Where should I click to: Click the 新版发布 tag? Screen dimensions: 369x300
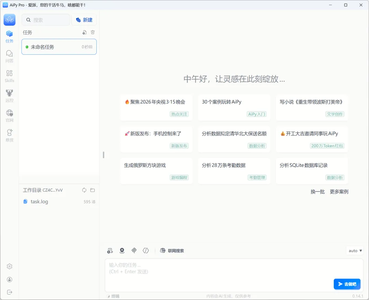(179, 146)
